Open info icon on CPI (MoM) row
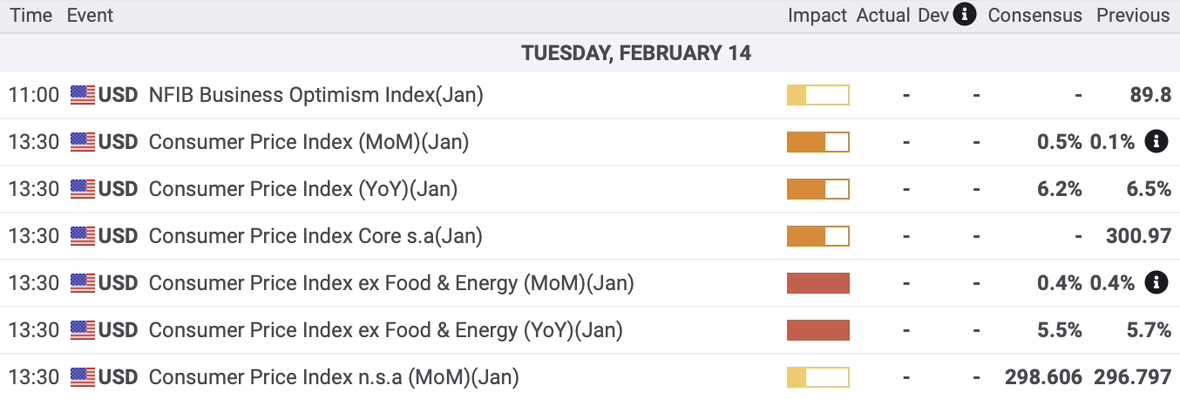The image size is (1180, 399). (1156, 141)
